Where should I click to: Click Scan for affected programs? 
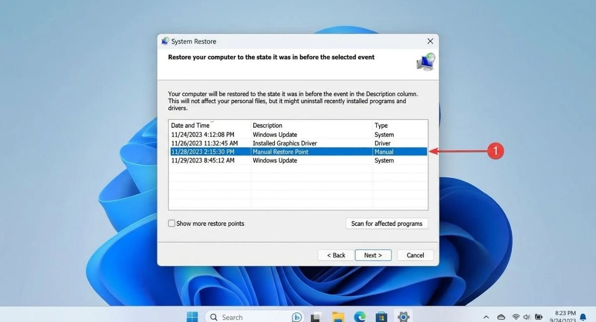pos(386,223)
